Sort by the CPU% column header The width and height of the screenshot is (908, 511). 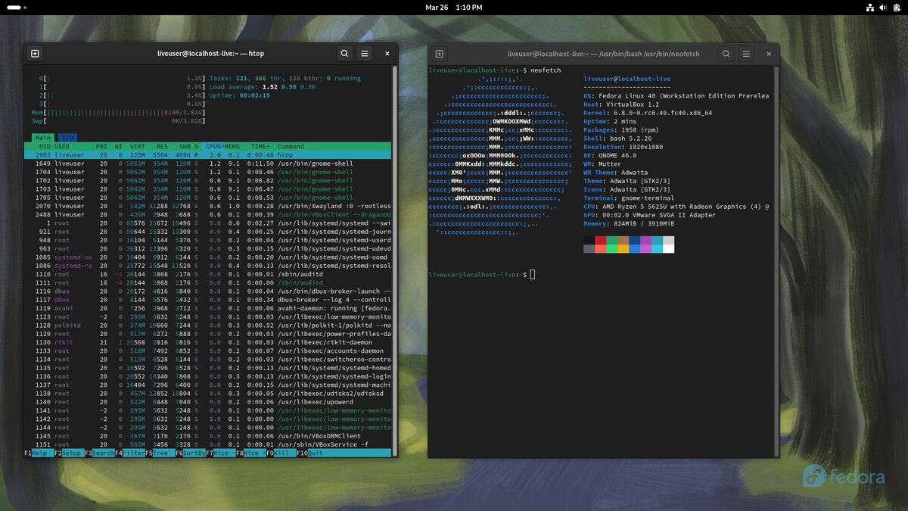click(213, 146)
